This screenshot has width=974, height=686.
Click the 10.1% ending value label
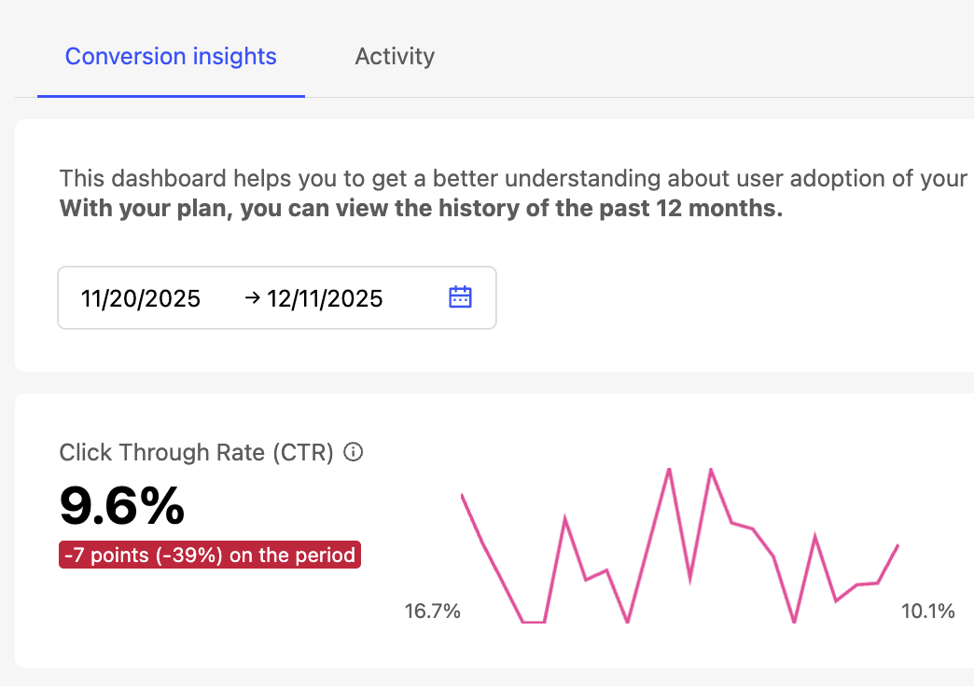click(x=927, y=611)
